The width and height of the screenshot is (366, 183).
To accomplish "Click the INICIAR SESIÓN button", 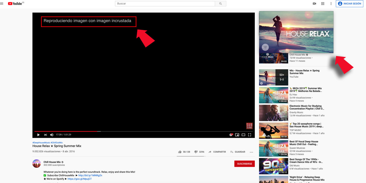I will pos(349,3).
